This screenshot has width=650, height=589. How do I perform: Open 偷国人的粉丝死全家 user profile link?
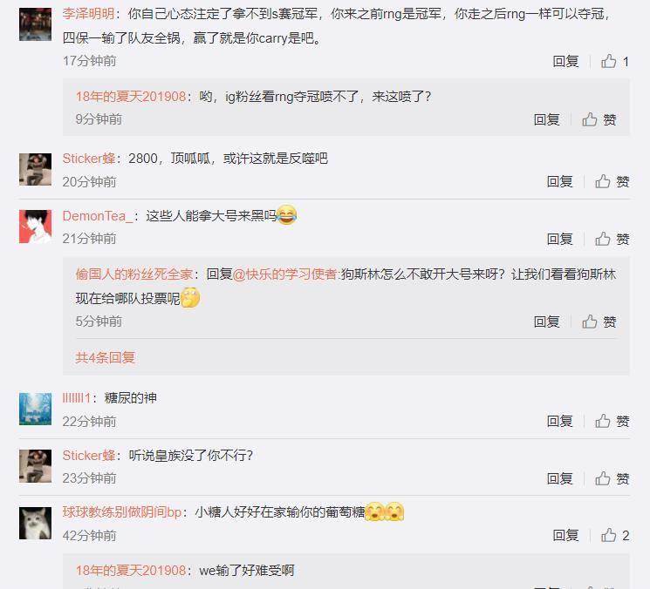coord(133,274)
